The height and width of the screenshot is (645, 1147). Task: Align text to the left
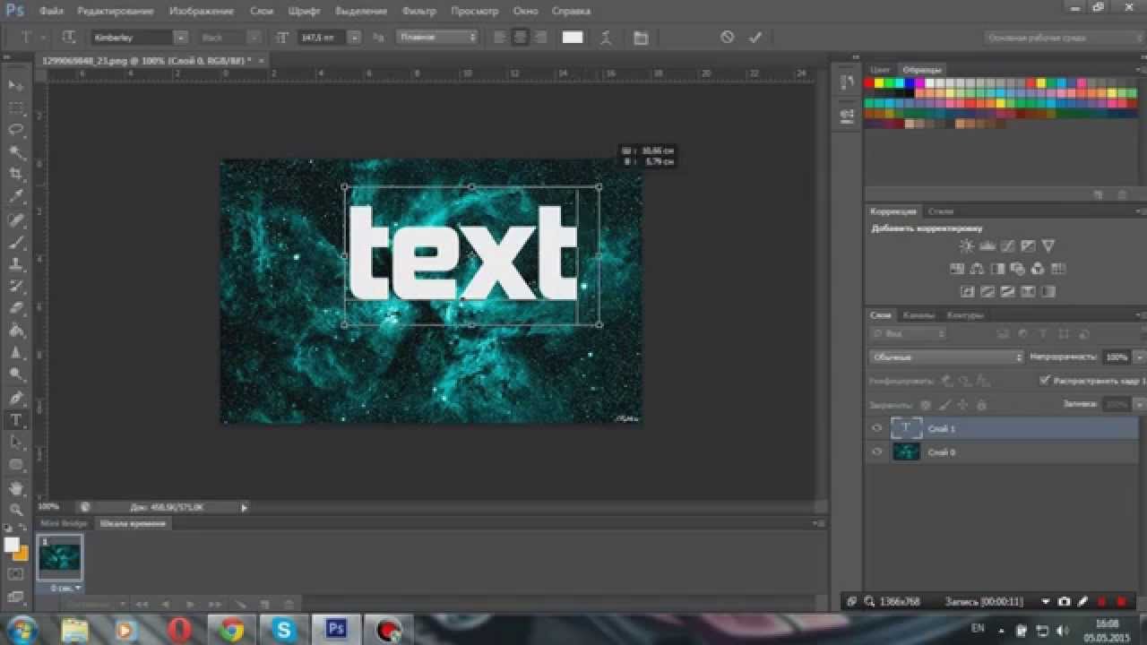click(x=500, y=38)
